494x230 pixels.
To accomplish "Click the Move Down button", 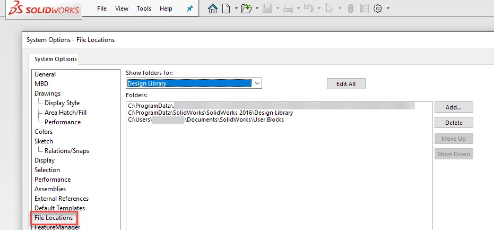I will point(454,154).
